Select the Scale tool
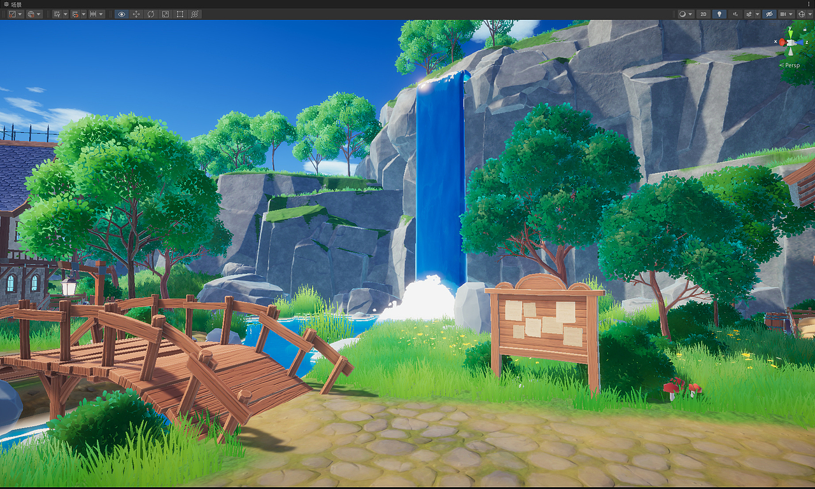This screenshot has width=815, height=489. click(x=166, y=14)
